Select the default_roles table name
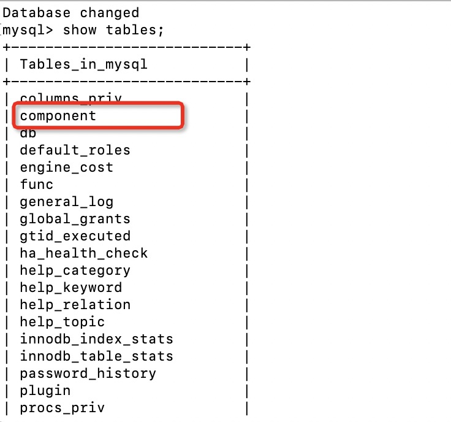This screenshot has width=451, height=422. click(x=75, y=150)
